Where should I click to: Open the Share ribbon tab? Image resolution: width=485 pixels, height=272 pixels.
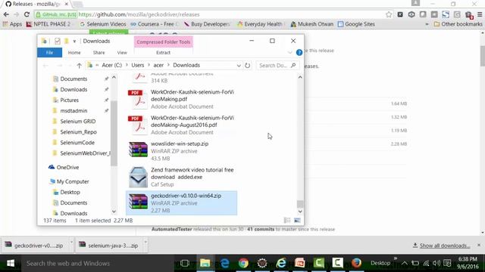pos(99,53)
